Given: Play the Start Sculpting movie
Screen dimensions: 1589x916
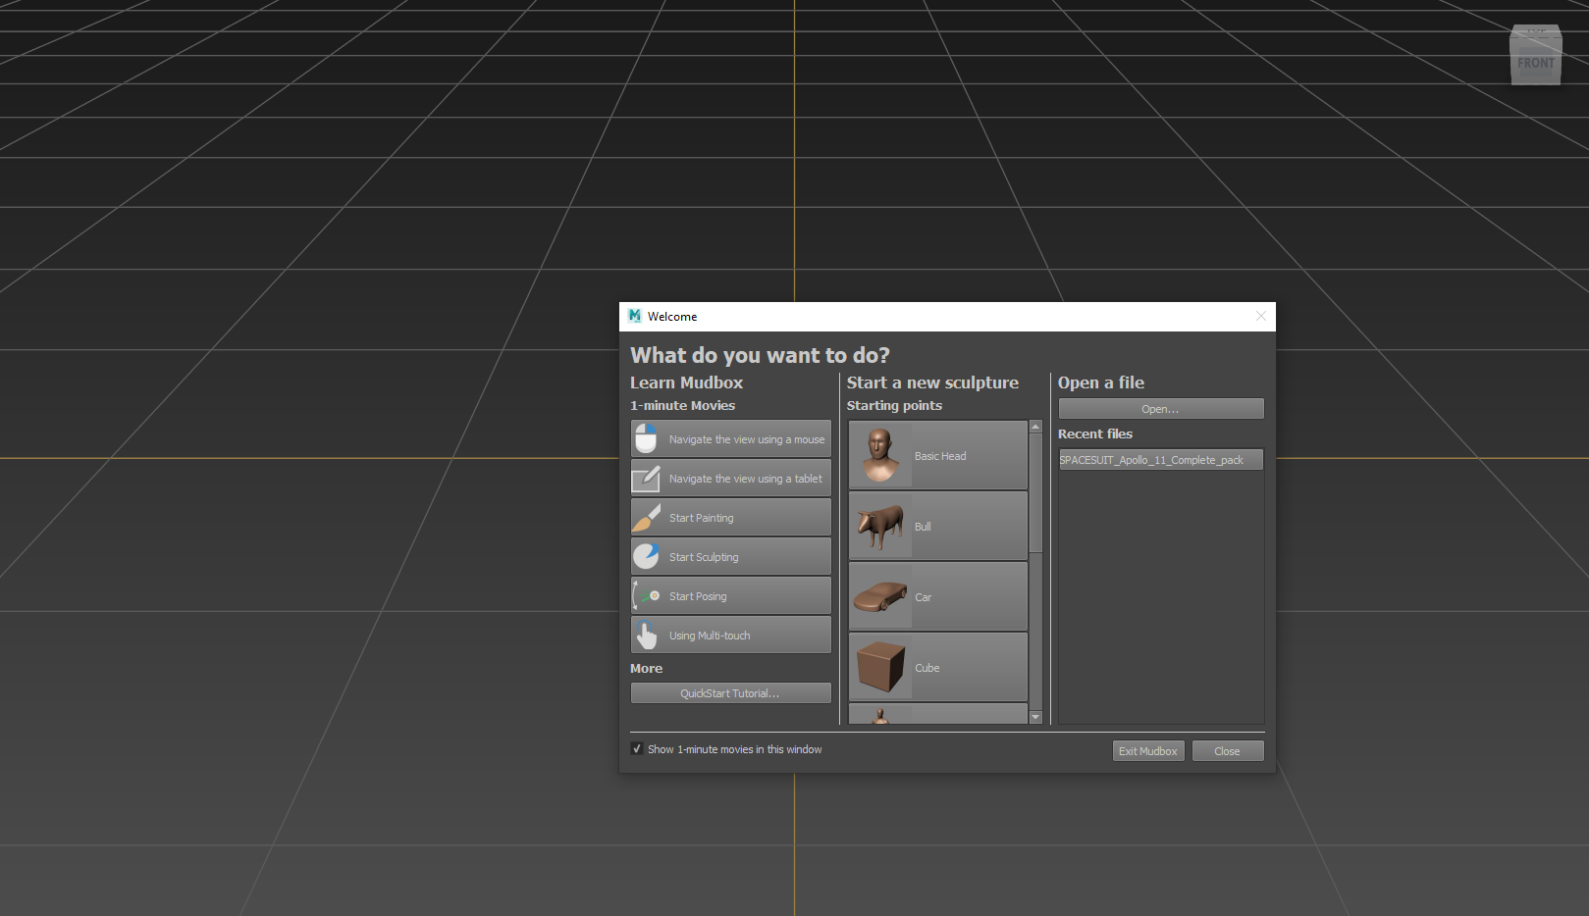Looking at the screenshot, I should click(730, 556).
